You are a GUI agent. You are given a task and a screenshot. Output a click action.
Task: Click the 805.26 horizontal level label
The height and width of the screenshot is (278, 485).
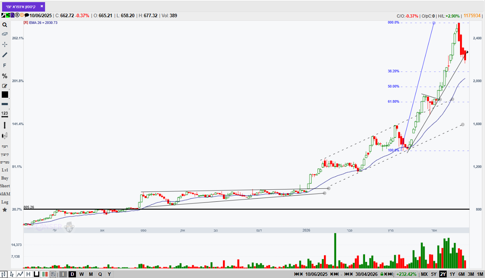(x=29, y=207)
